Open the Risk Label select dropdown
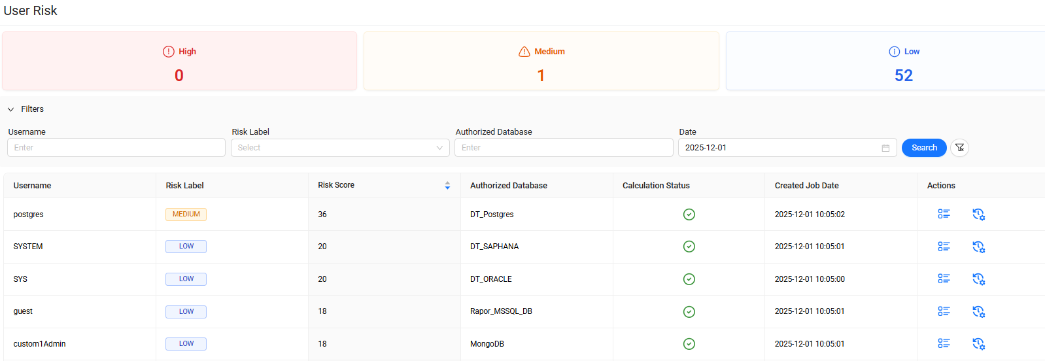This screenshot has height=361, width=1045. 340,148
